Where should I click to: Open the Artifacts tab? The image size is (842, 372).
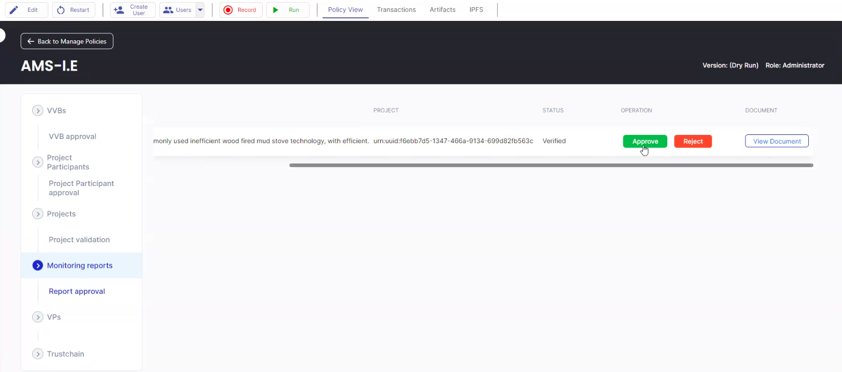pyautogui.click(x=442, y=10)
